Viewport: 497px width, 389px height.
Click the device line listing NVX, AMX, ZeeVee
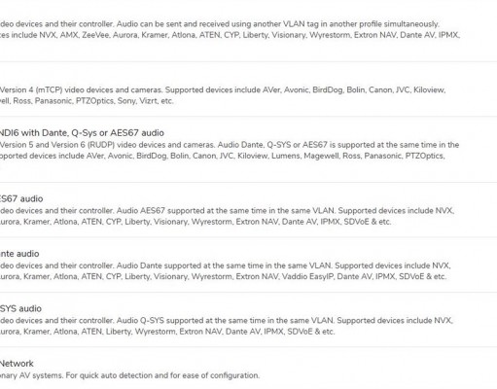click(x=230, y=35)
